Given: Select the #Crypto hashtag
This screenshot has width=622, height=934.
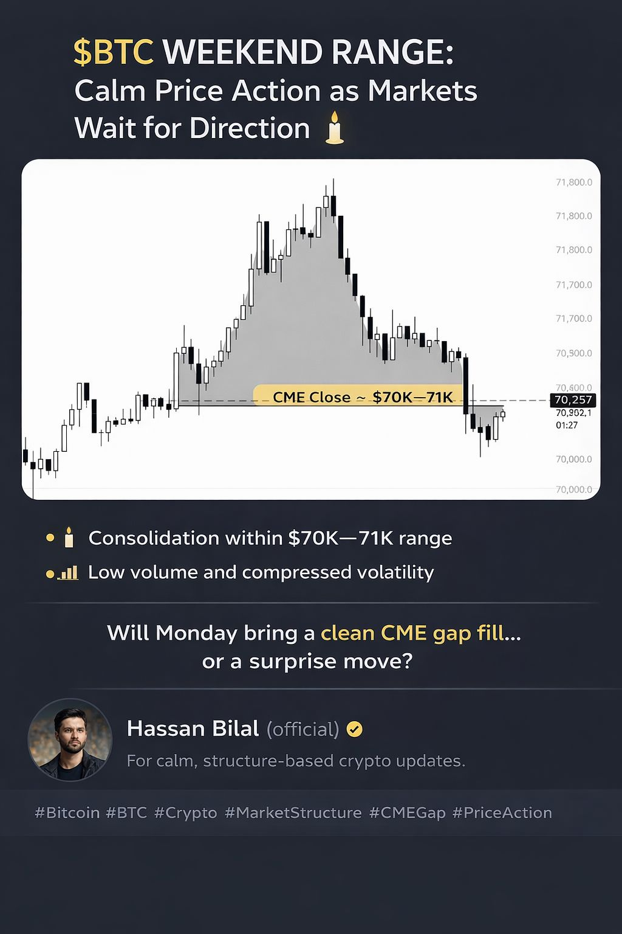Looking at the screenshot, I should click(x=185, y=812).
